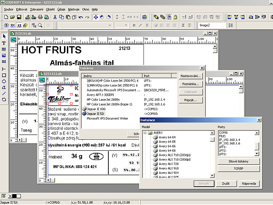Viewport: 273px width, 205px height.
Task: Click the Bring to front icon
Action: pyautogui.click(x=156, y=17)
